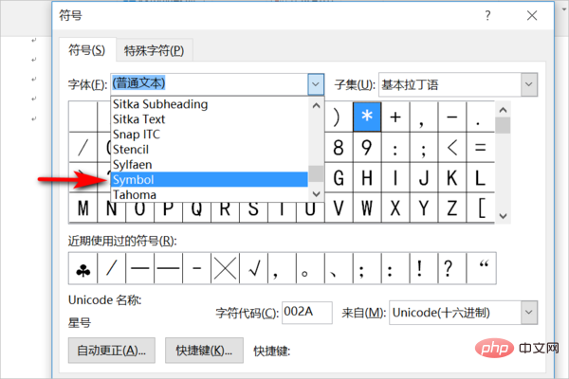569x379 pixels.
Task: Switch to the 特殊字符(P) tab
Action: coord(154,50)
